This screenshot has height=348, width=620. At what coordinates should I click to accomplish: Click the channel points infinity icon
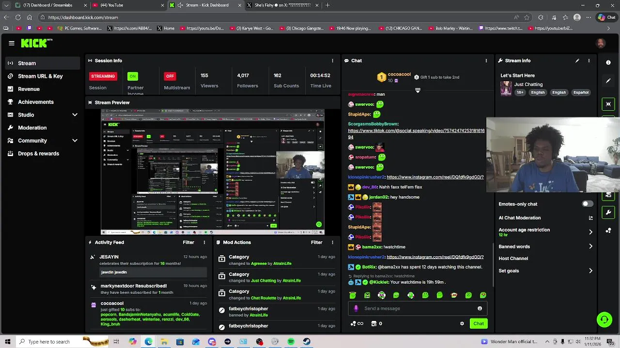click(x=357, y=324)
